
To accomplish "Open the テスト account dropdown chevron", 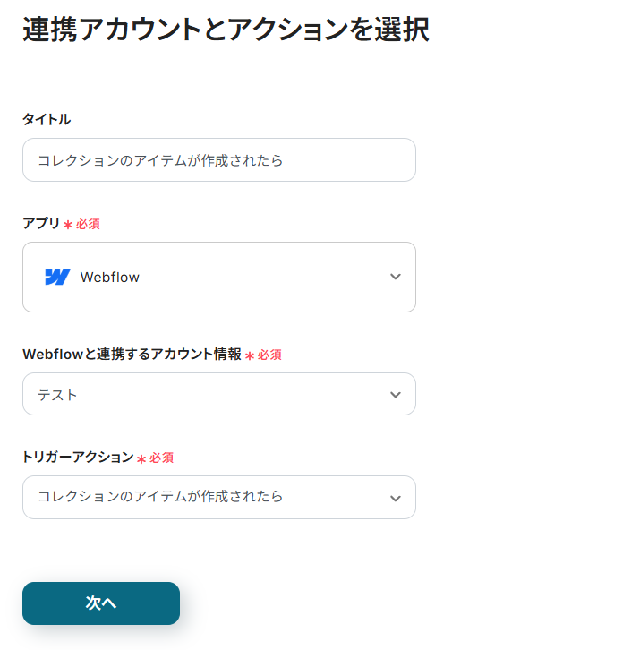I will [x=396, y=395].
